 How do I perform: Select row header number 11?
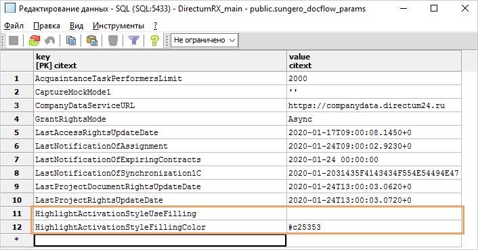coord(17,214)
